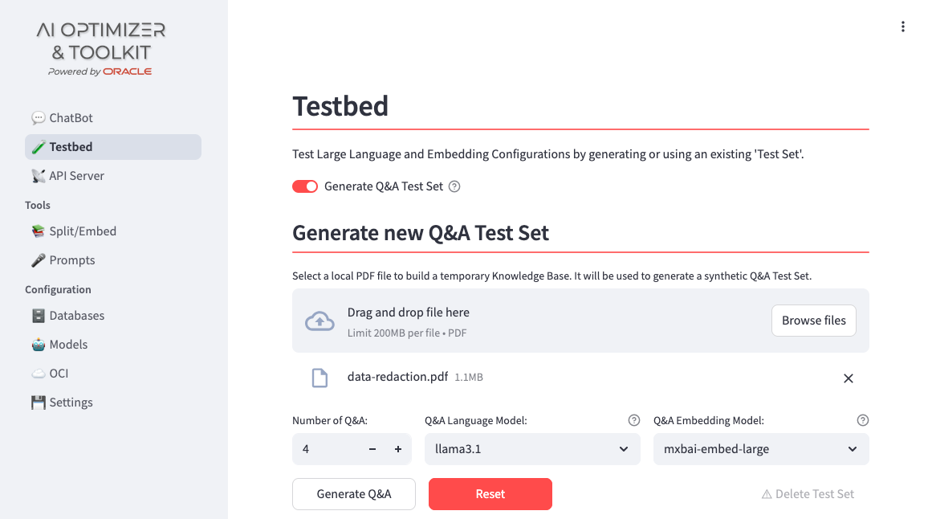Click the cloud upload icon
The image size is (932, 519).
[x=319, y=321]
